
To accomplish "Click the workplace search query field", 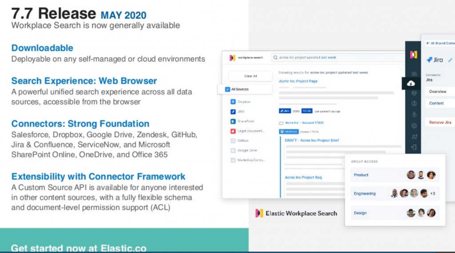I will coord(338,57).
